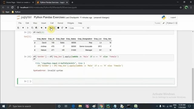Open File Explorer from the taskbar
Screen dimensions: 194x109
click(80, 106)
